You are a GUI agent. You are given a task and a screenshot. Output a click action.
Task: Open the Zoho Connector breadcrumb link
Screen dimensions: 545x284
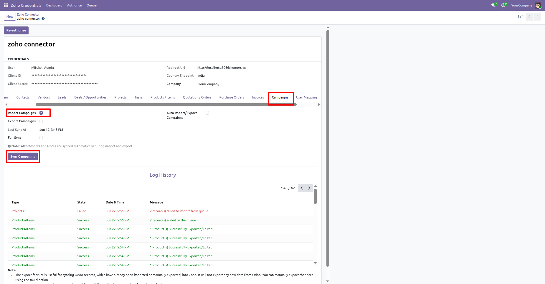(x=28, y=14)
